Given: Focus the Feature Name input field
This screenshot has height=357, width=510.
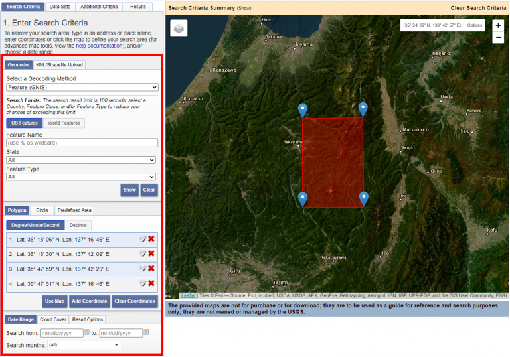Looking at the screenshot, I should pos(82,143).
